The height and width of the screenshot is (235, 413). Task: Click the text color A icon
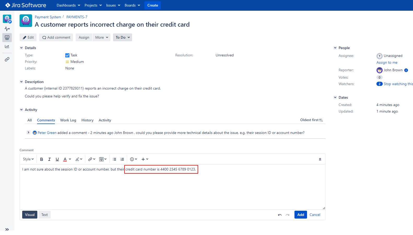[65, 159]
